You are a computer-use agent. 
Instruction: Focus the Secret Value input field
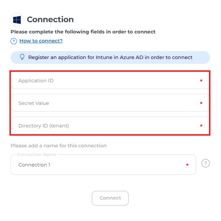pos(110,103)
